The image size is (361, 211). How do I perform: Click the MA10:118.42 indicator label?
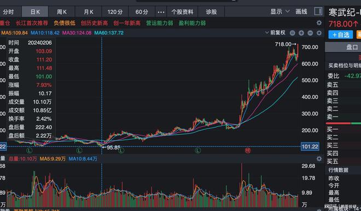click(x=45, y=33)
